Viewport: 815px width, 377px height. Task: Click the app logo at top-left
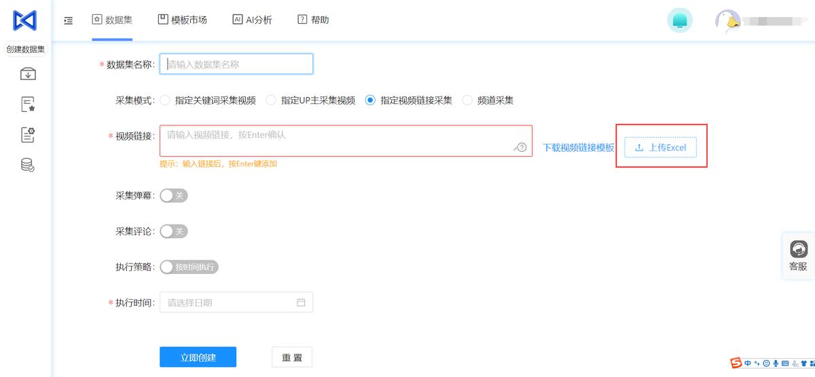click(25, 20)
